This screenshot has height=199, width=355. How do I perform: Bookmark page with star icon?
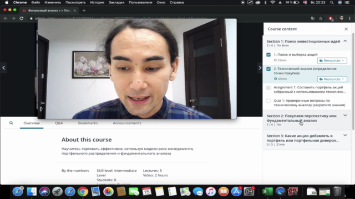pyautogui.click(x=321, y=18)
